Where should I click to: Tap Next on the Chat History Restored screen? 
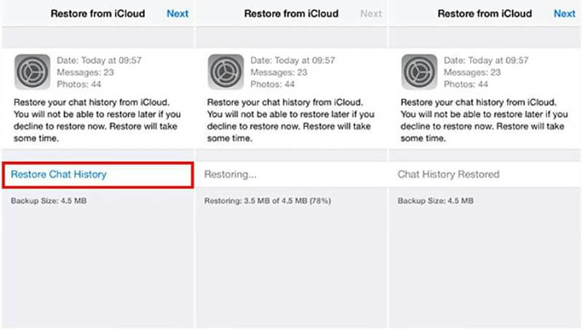(x=565, y=14)
